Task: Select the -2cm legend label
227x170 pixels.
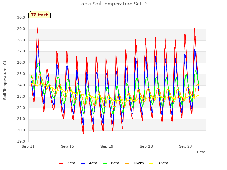Action: click(71, 163)
